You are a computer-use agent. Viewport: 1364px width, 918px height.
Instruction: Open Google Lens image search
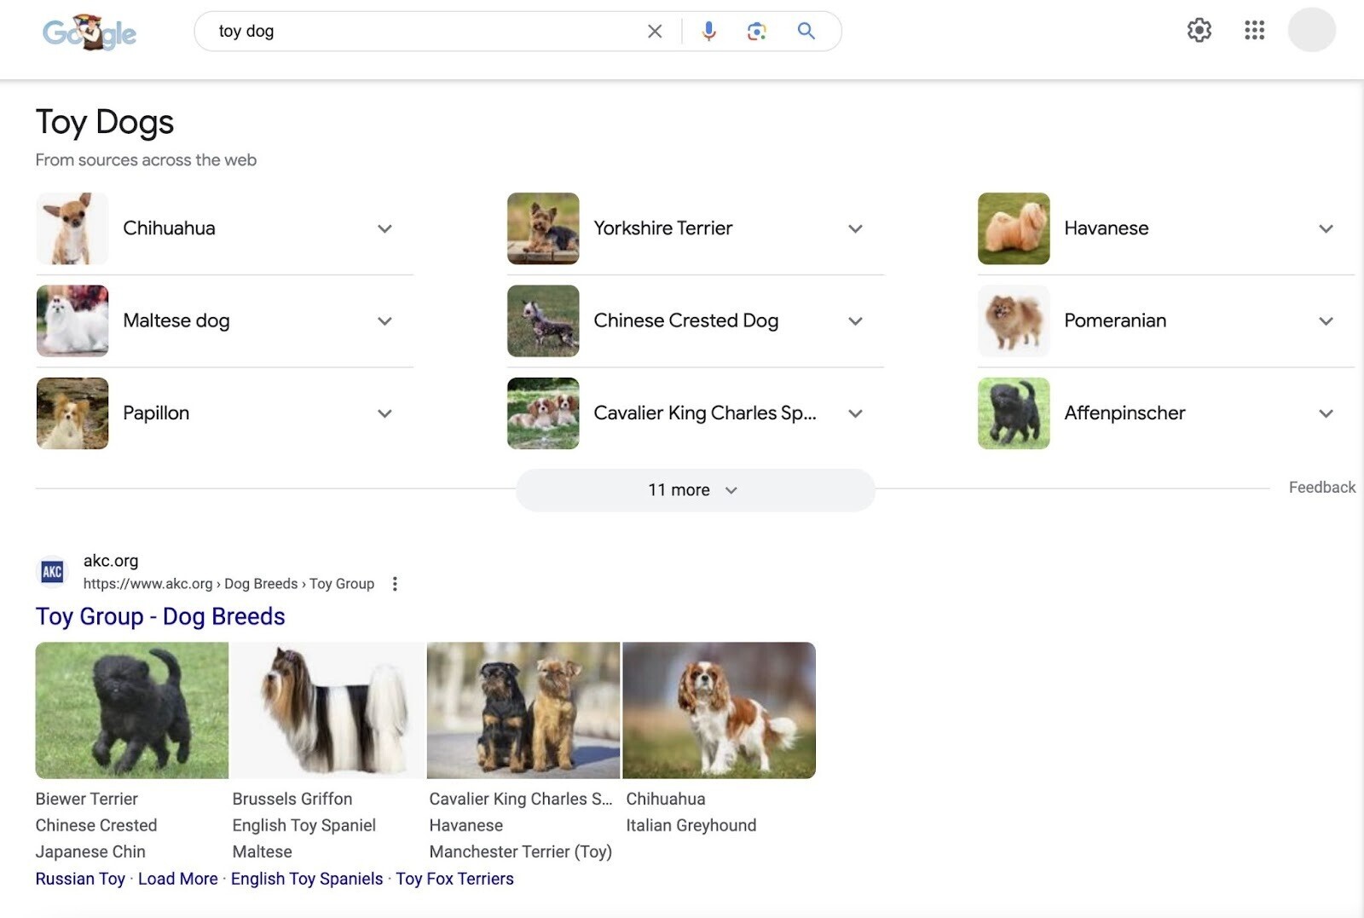click(x=755, y=31)
